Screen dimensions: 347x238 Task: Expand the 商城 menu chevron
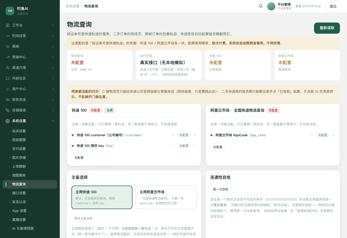53,47
